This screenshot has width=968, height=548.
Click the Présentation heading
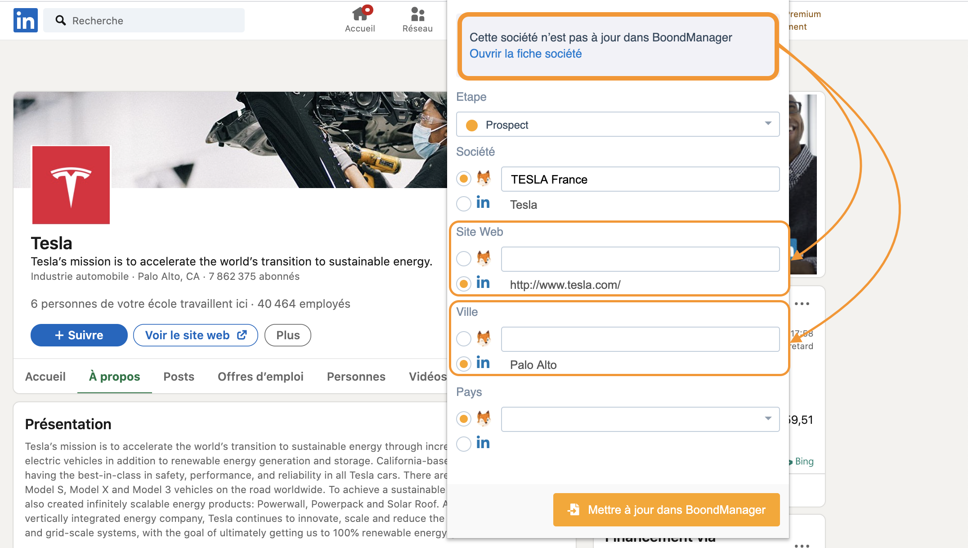pyautogui.click(x=68, y=424)
